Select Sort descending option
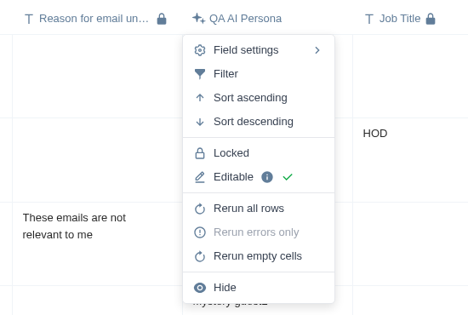Viewport: 468px width, 315px height. click(x=259, y=122)
